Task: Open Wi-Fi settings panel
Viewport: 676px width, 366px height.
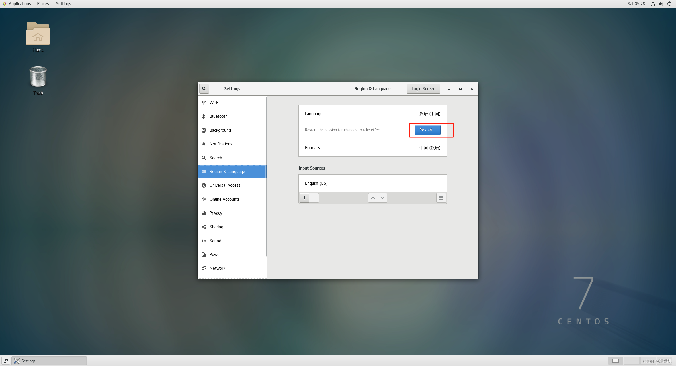Action: [x=232, y=103]
